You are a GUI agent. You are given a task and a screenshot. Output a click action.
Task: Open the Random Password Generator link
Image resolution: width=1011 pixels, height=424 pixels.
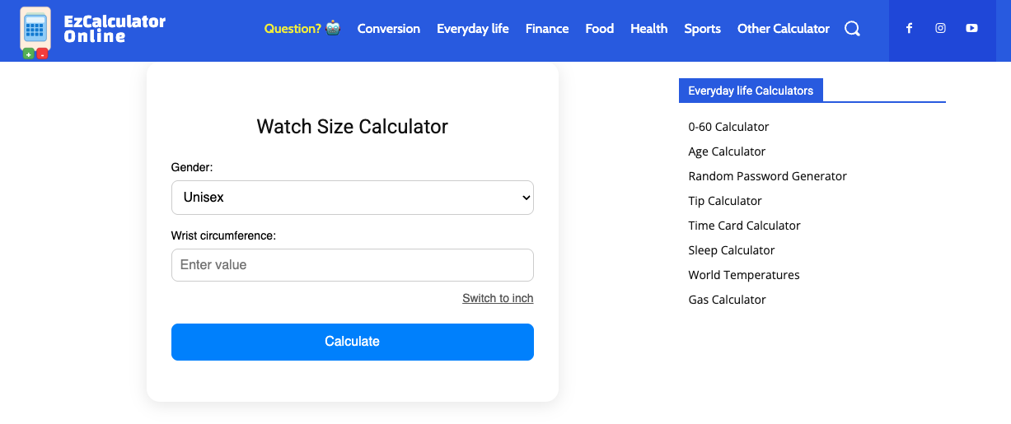tap(768, 176)
